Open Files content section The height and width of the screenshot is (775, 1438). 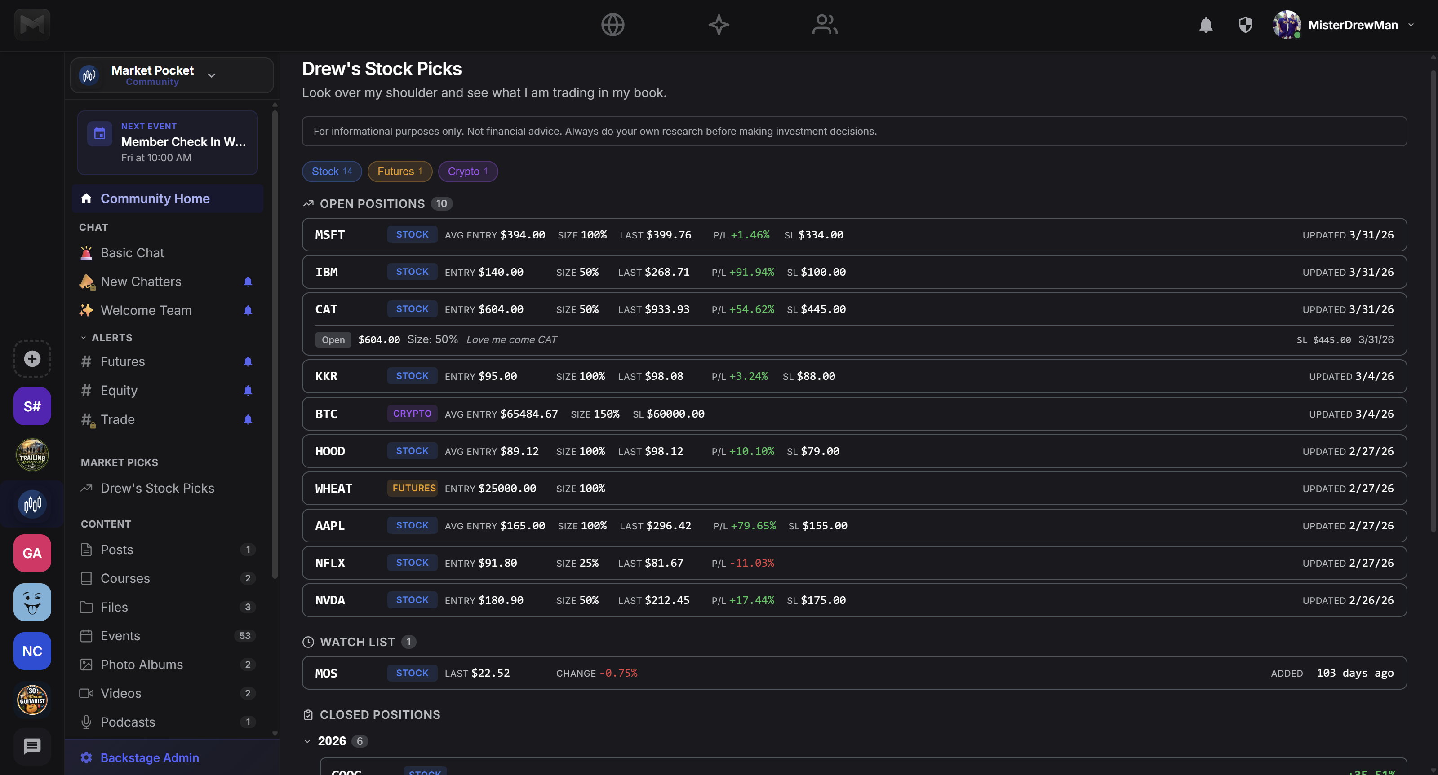168,607
